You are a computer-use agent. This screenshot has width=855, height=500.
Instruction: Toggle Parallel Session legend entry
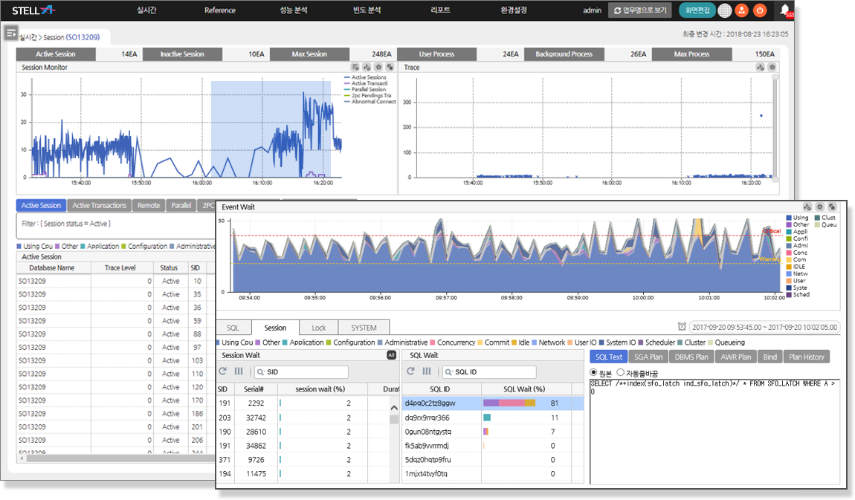(365, 89)
